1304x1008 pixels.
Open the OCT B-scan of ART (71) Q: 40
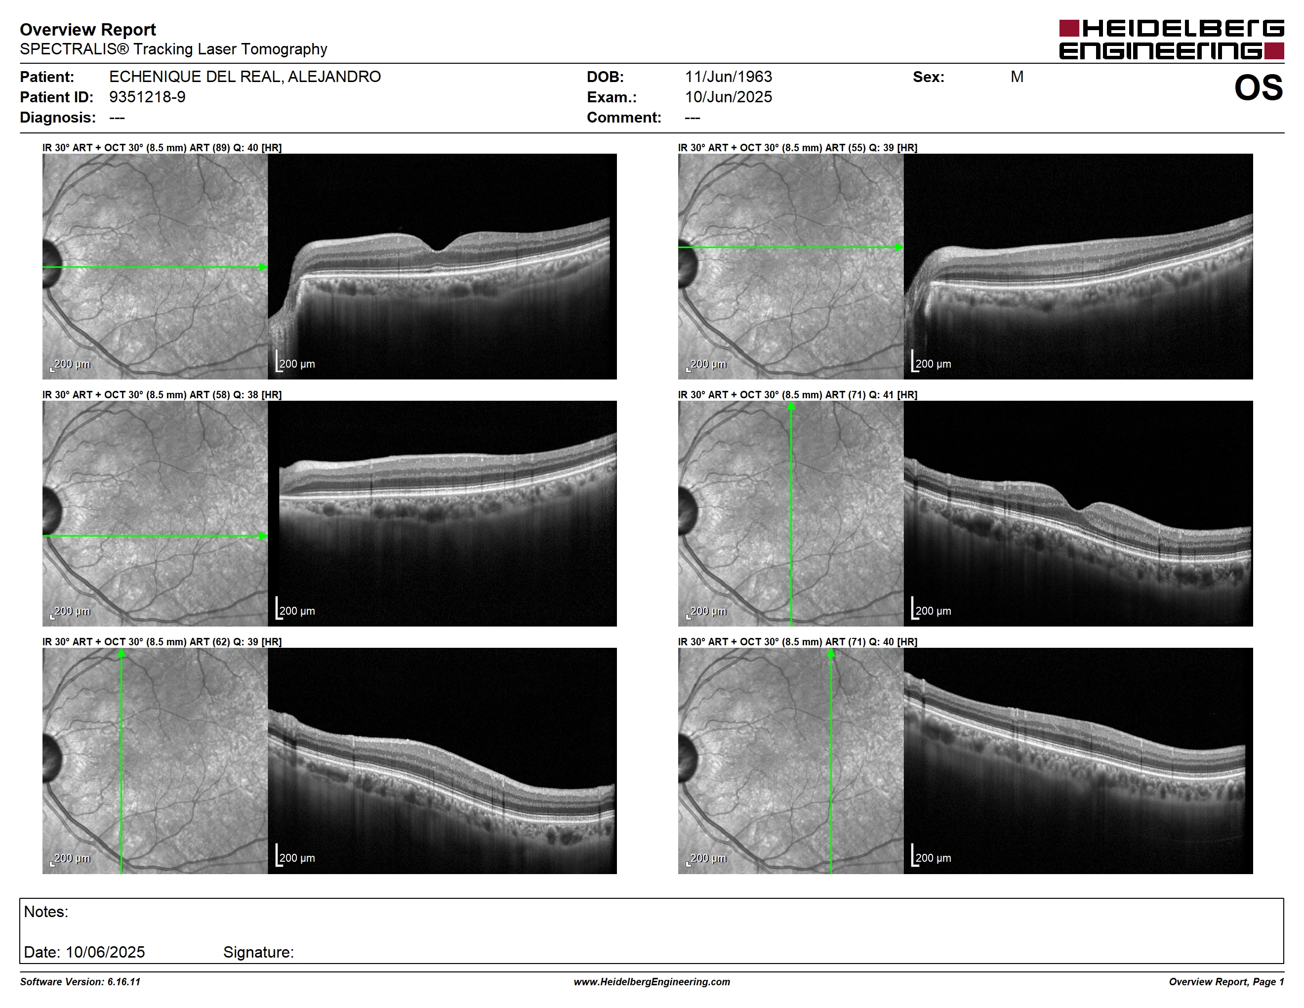point(1078,761)
